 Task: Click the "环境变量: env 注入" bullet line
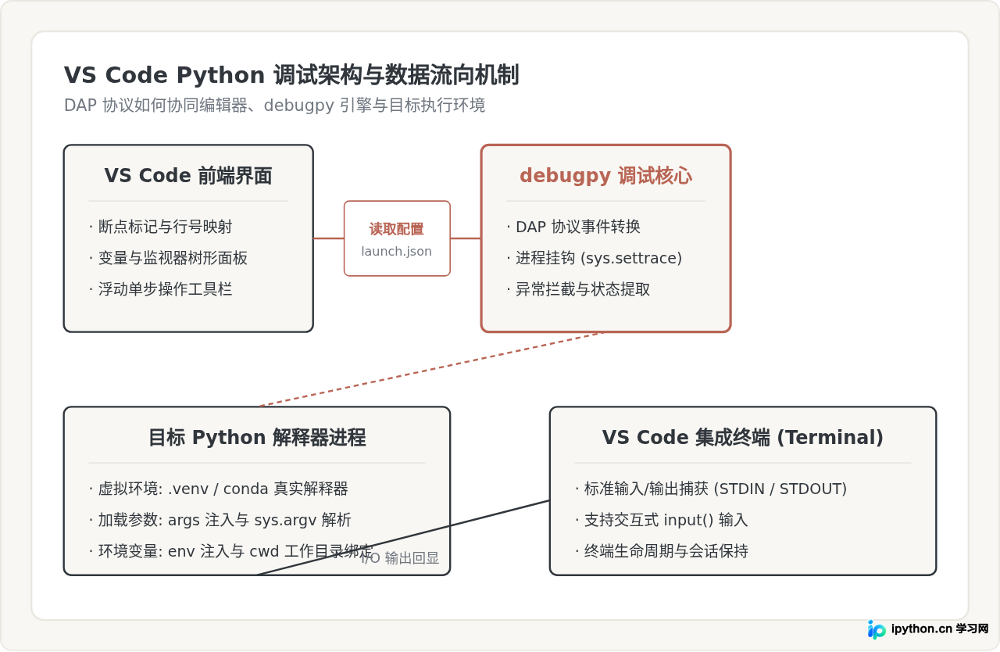tap(230, 551)
